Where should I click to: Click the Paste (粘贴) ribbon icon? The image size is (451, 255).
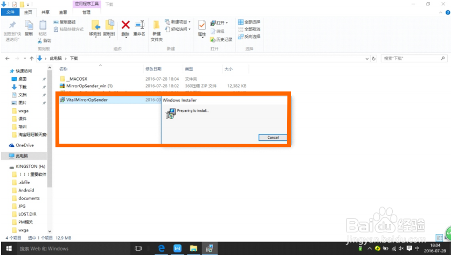point(43,28)
